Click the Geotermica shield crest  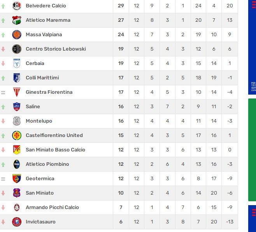pyautogui.click(x=16, y=179)
